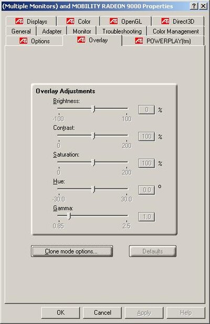Click the Contrast percentage value field
Screen dimensions: 210x324
tap(146, 137)
